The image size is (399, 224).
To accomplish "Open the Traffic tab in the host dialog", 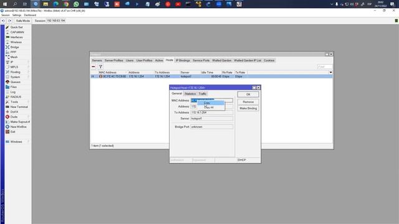I will [202, 94].
